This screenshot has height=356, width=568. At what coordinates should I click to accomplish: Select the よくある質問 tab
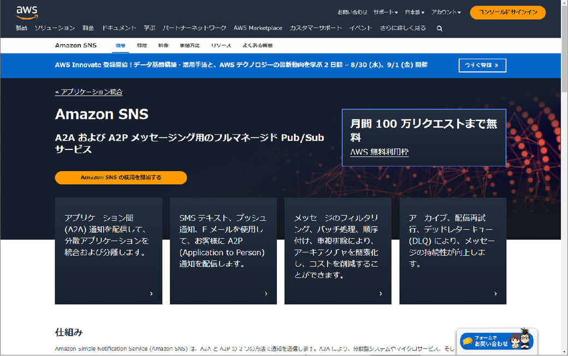coord(258,46)
